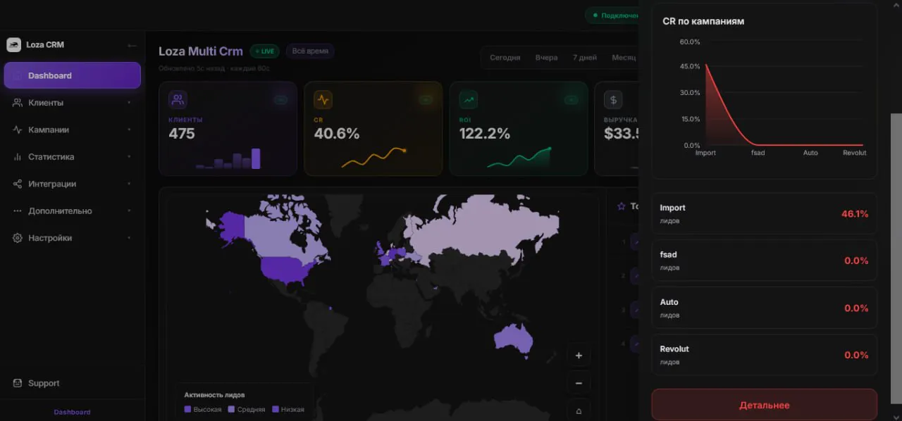
Task: Click the panel's vertical scrollbar thumb
Action: tap(896, 260)
